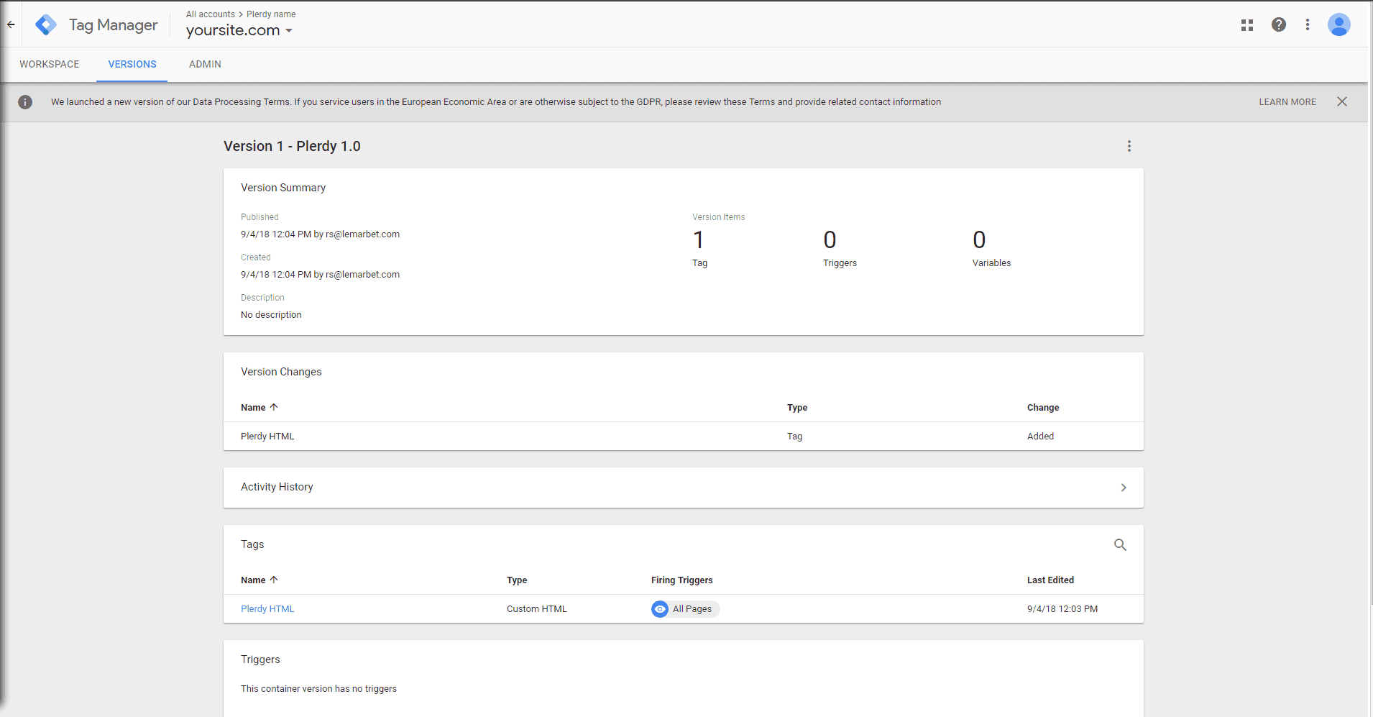The image size is (1373, 717).
Task: Click the Learn More button
Action: [x=1287, y=102]
